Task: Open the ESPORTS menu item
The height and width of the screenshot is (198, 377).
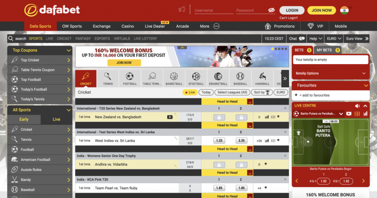Action: [102, 38]
